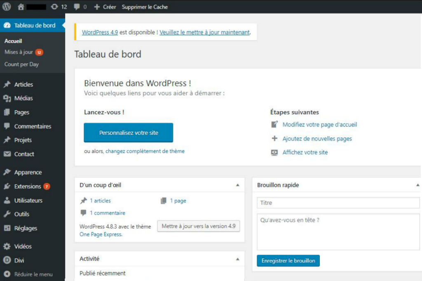Open the One Page Express theme link
422x281 pixels.
[x=101, y=234]
